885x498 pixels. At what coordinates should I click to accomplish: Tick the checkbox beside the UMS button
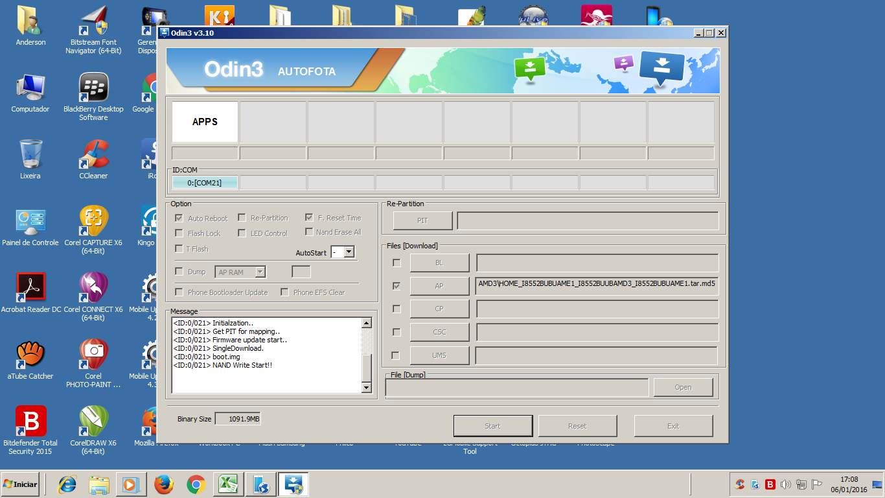397,355
